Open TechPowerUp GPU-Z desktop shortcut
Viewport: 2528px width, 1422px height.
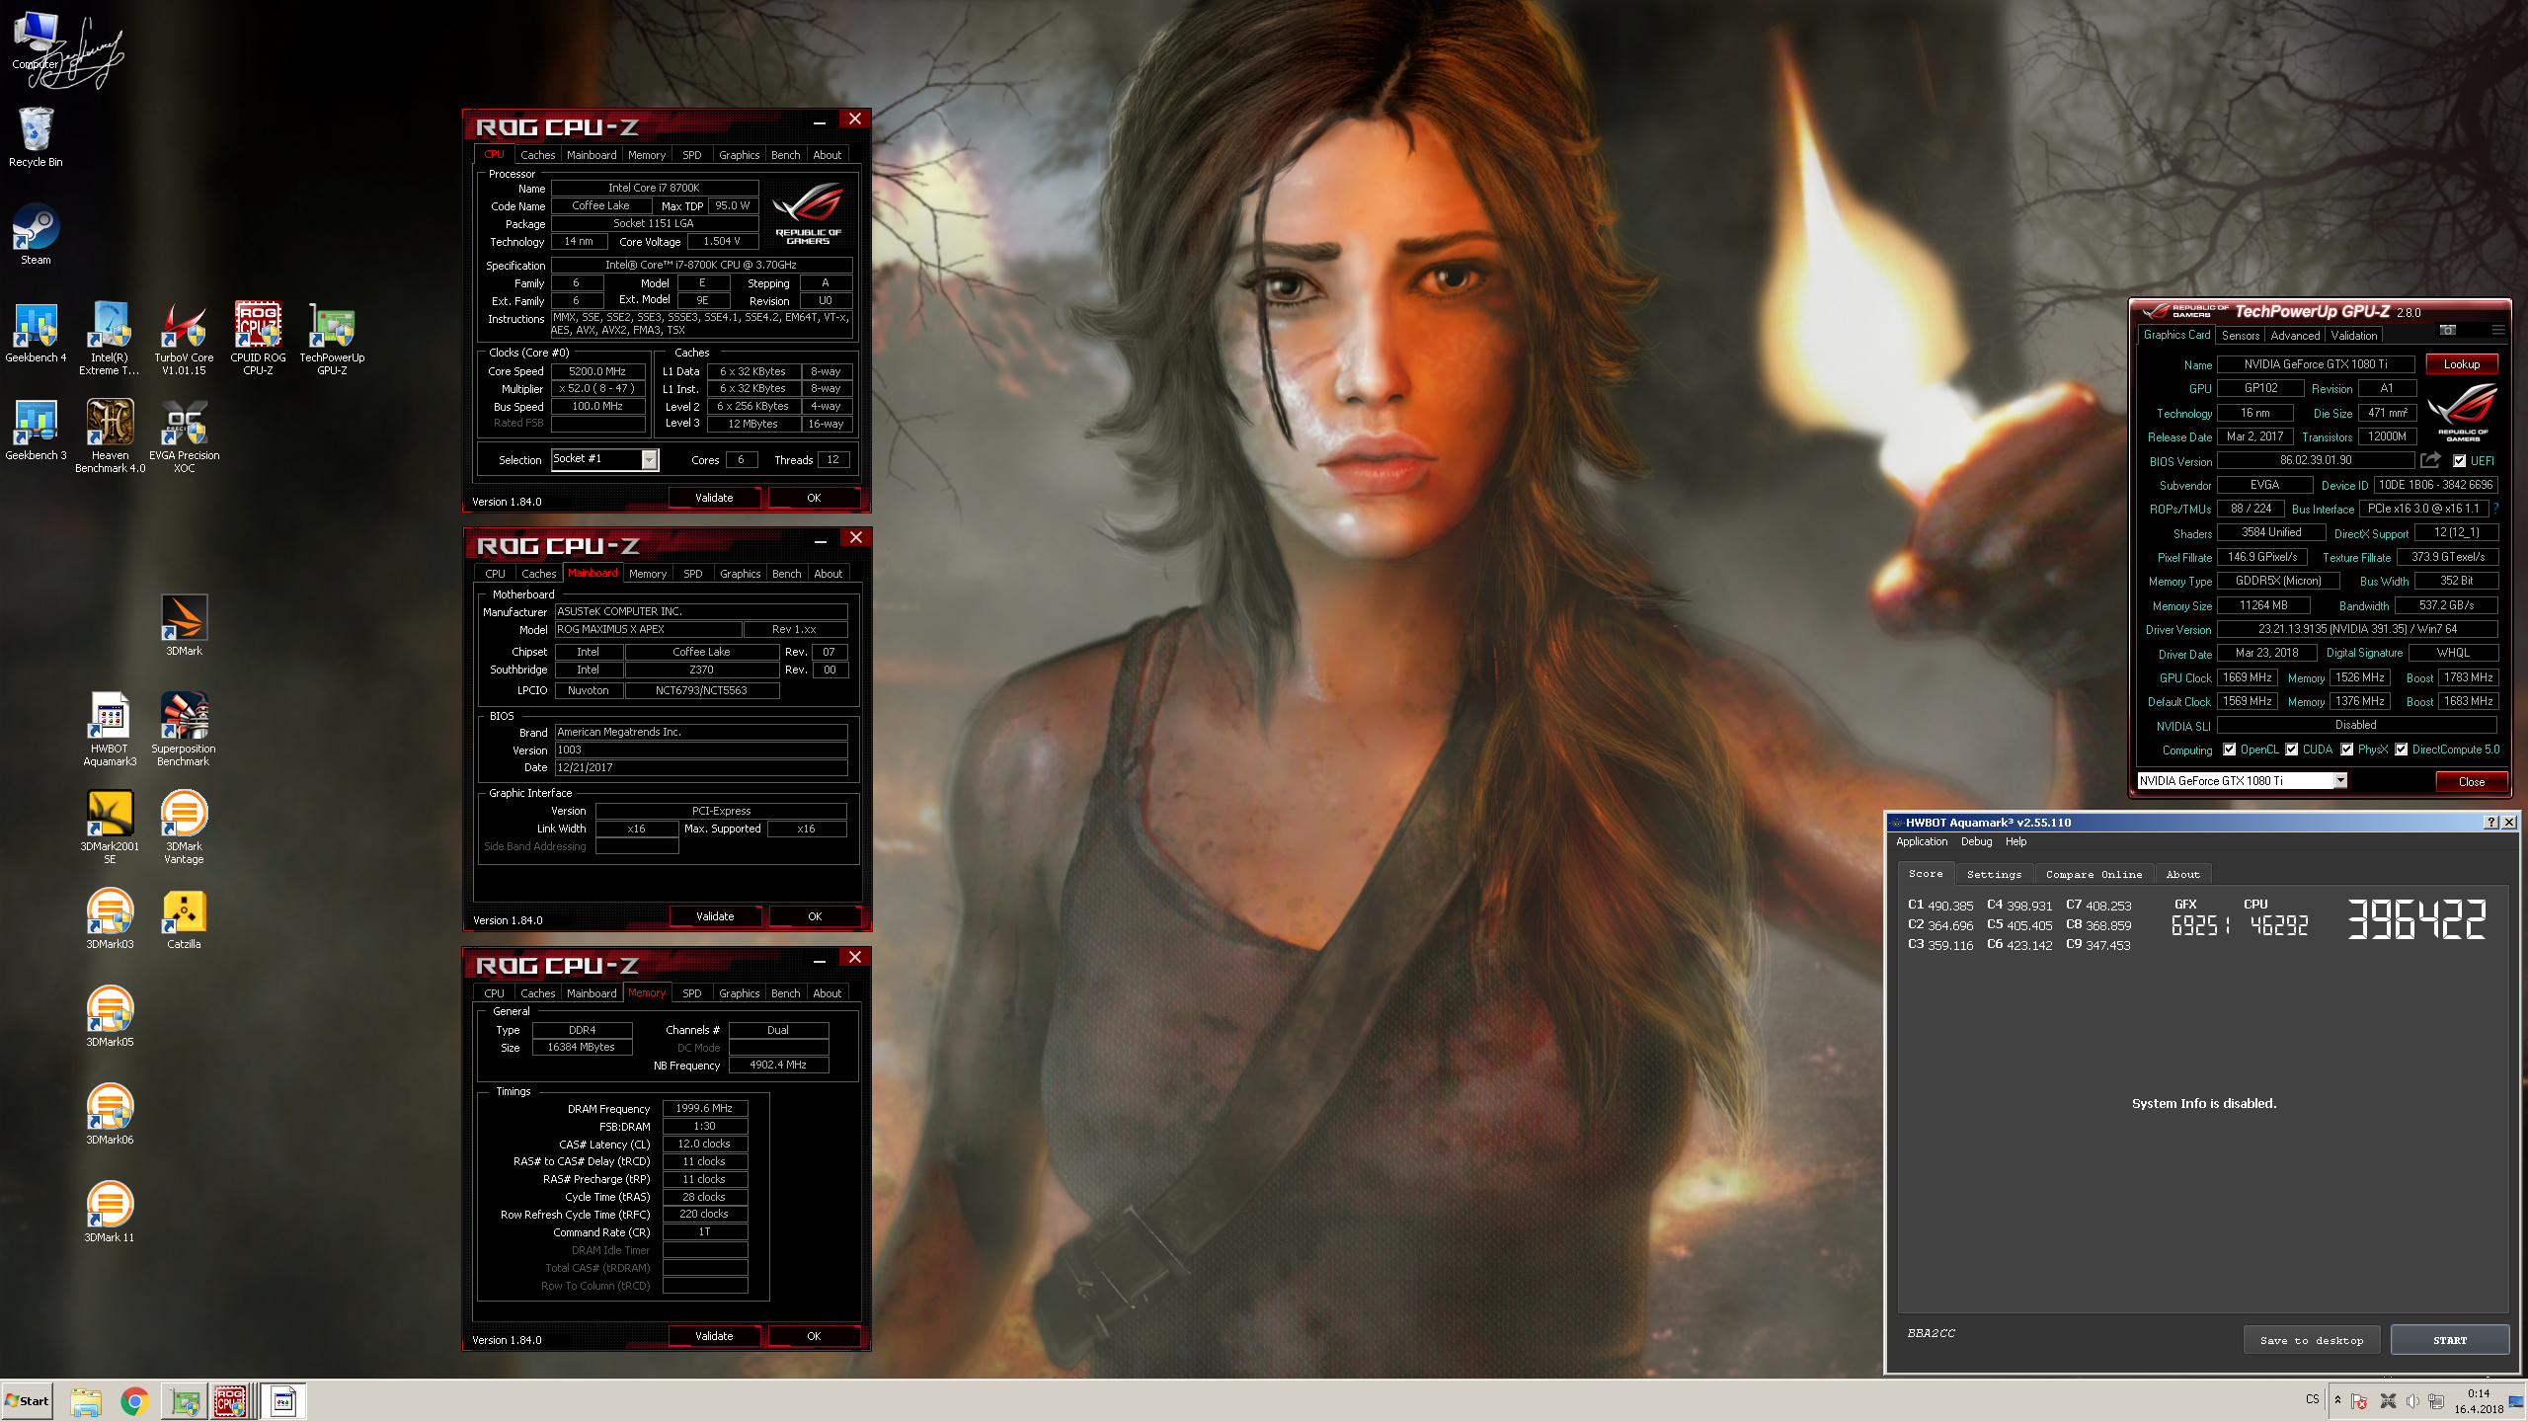click(x=332, y=339)
